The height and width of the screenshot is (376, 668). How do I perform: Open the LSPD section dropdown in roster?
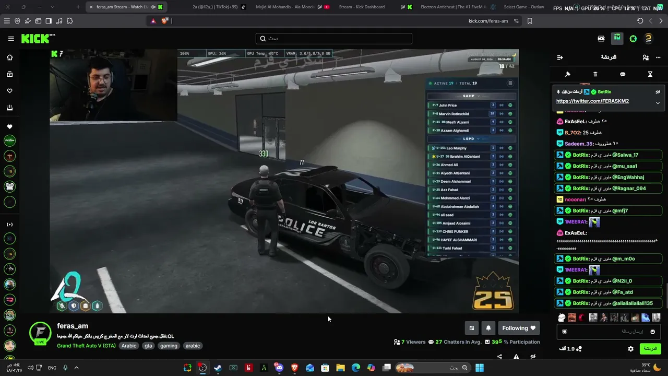point(471,139)
